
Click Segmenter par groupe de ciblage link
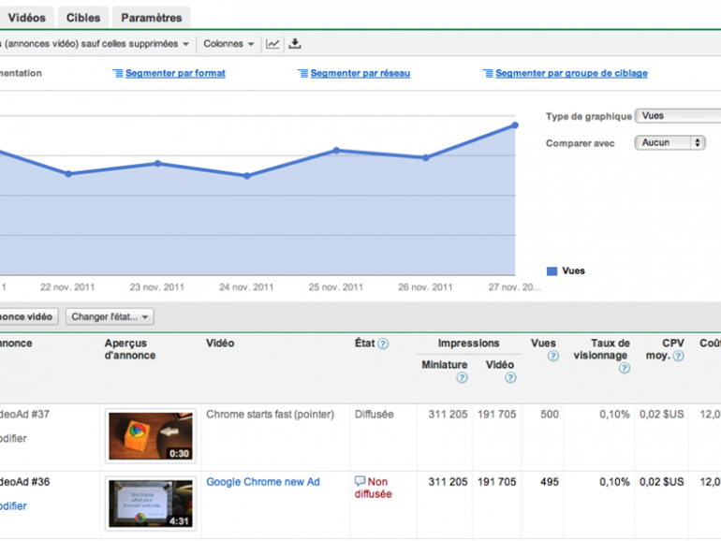point(571,73)
